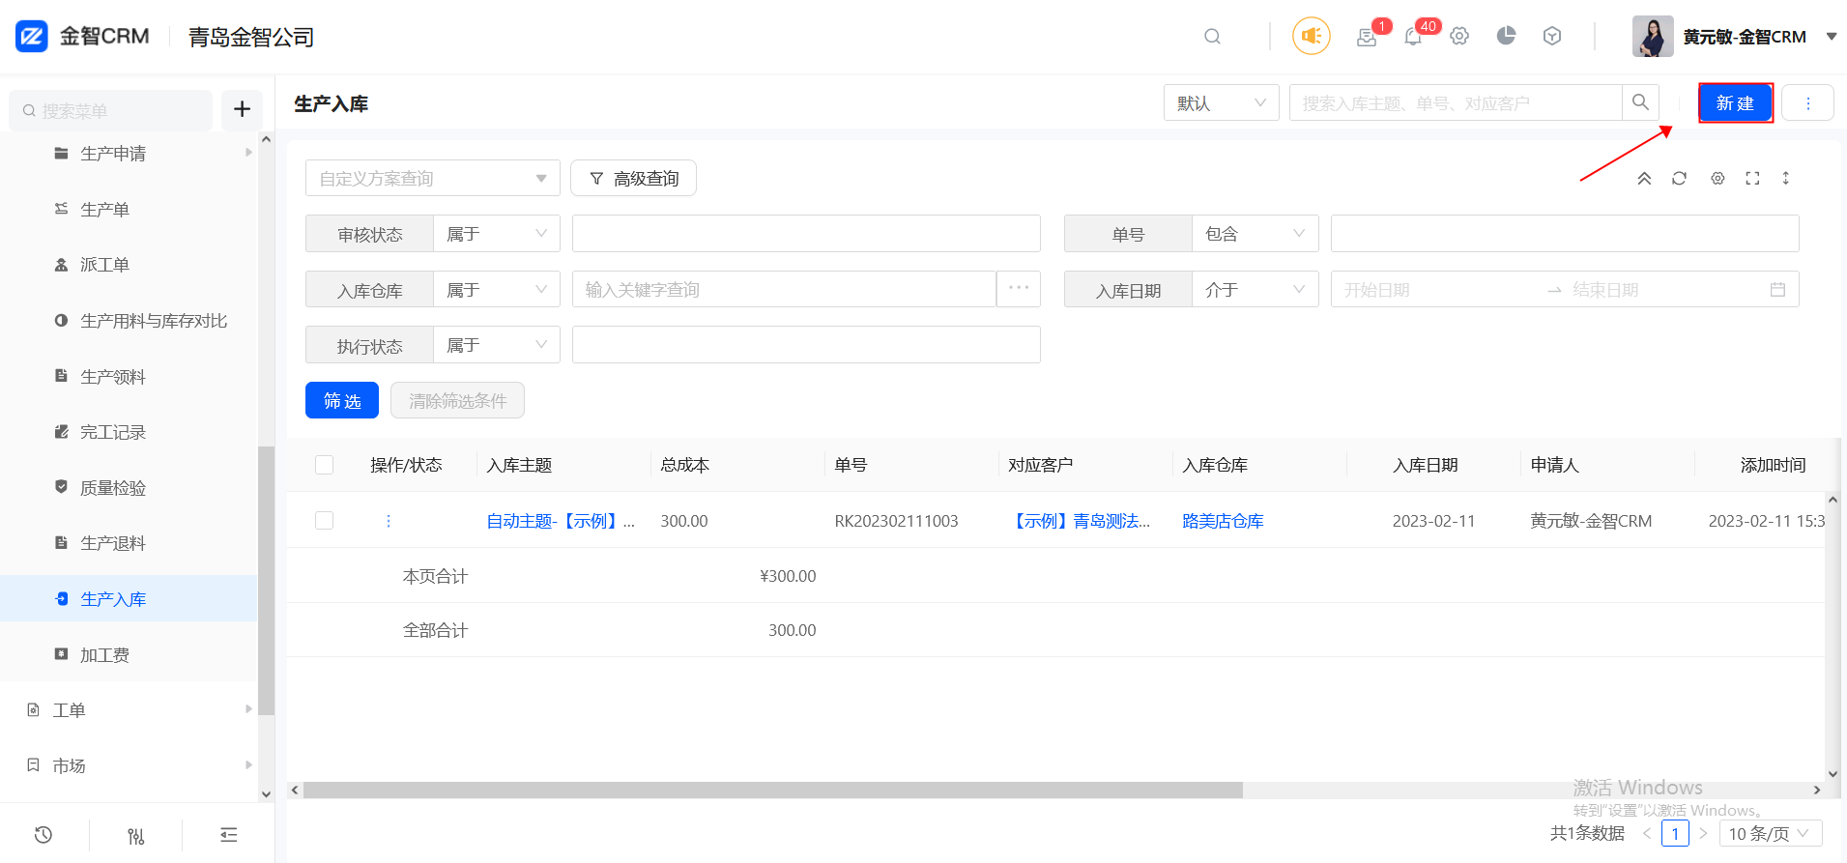Open the sliders settings icon at sidebar bottom
Screen dimensions: 1847x863
136,835
